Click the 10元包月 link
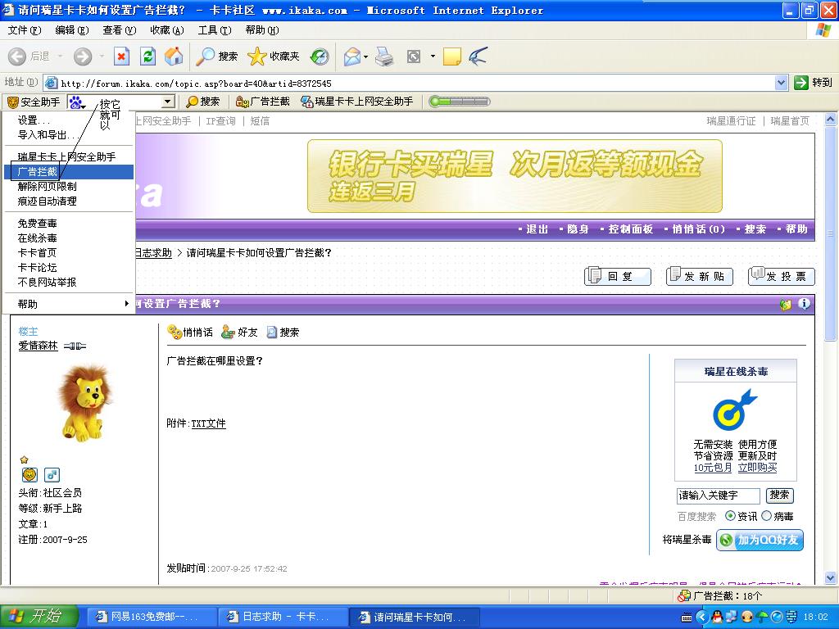Image resolution: width=839 pixels, height=629 pixels. tap(713, 468)
